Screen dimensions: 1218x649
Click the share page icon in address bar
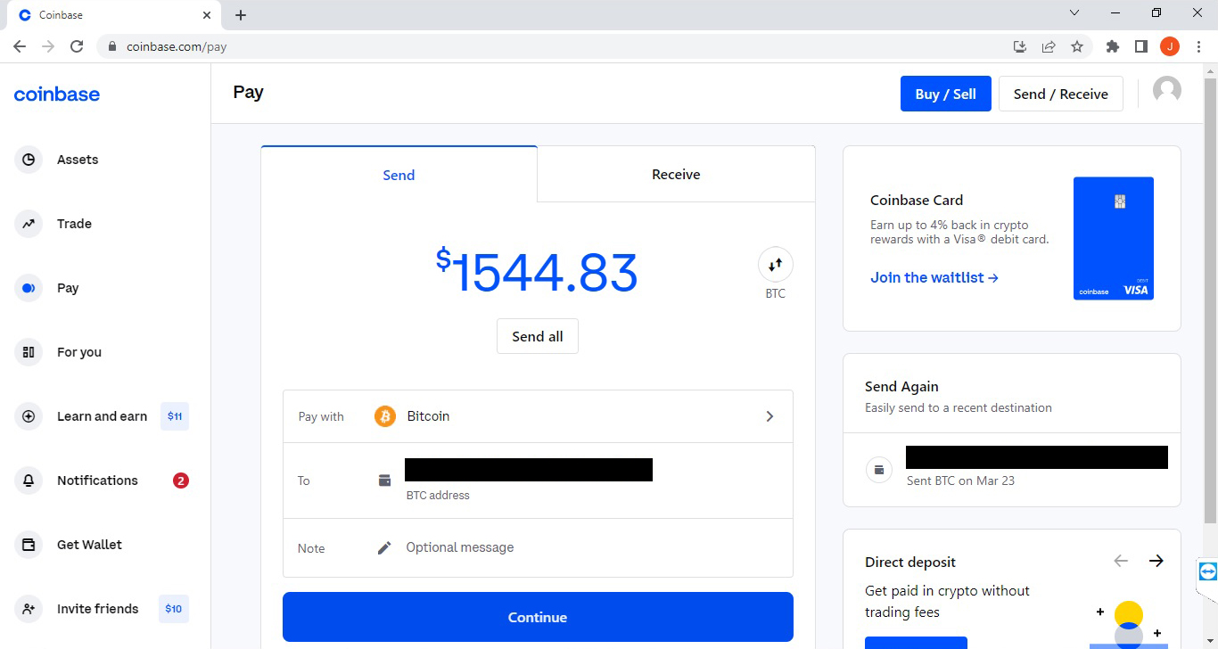[1049, 46]
